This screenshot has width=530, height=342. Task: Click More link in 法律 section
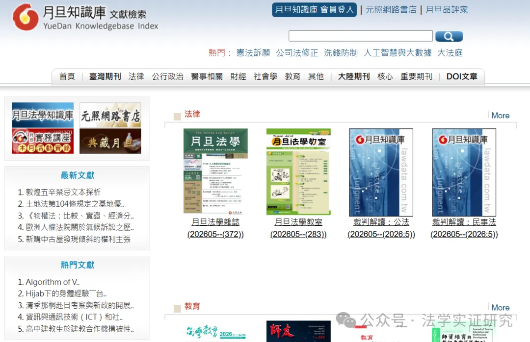500,116
